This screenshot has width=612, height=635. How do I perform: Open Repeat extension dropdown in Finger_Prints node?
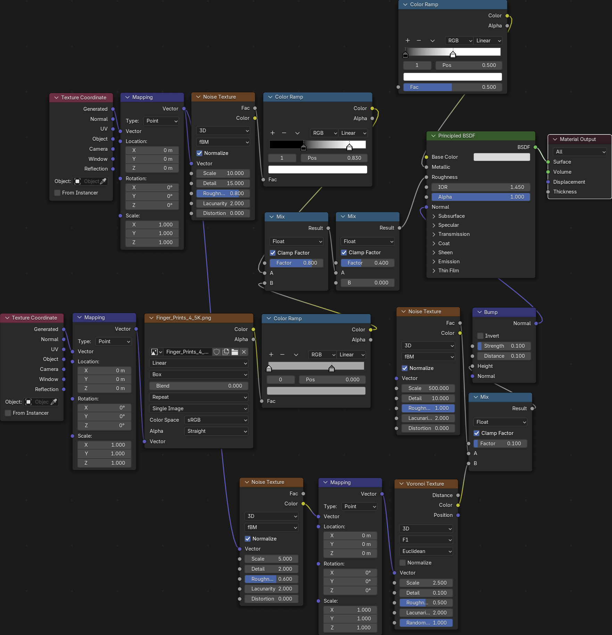pyautogui.click(x=199, y=397)
